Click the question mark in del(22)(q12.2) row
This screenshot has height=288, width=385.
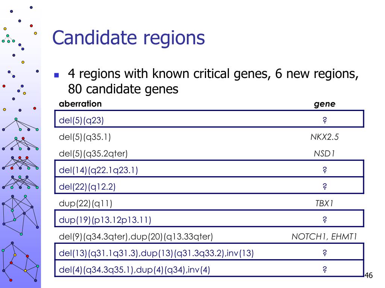(x=324, y=186)
